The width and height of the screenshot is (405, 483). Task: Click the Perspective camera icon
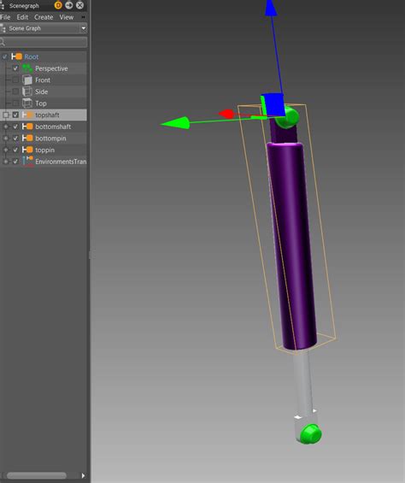pos(27,68)
